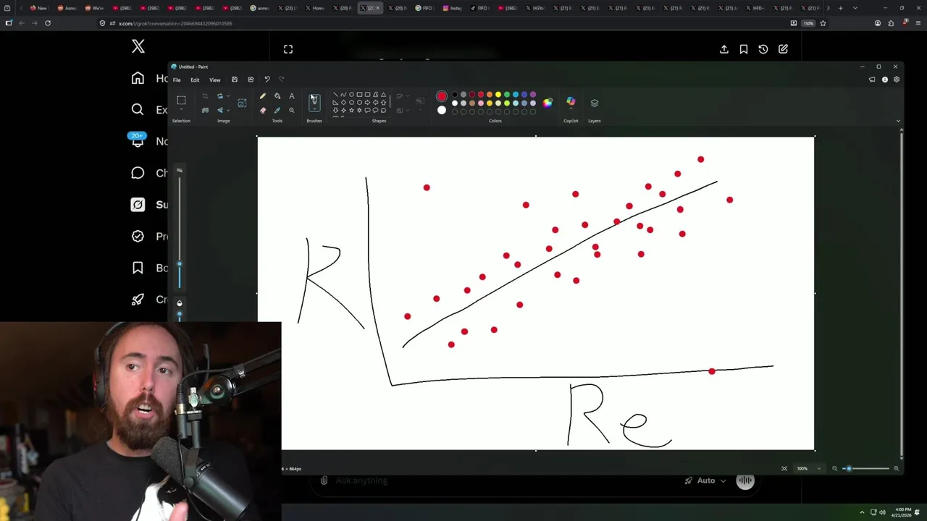
Task: Show hidden system tray icons
Action: pyautogui.click(x=862, y=512)
